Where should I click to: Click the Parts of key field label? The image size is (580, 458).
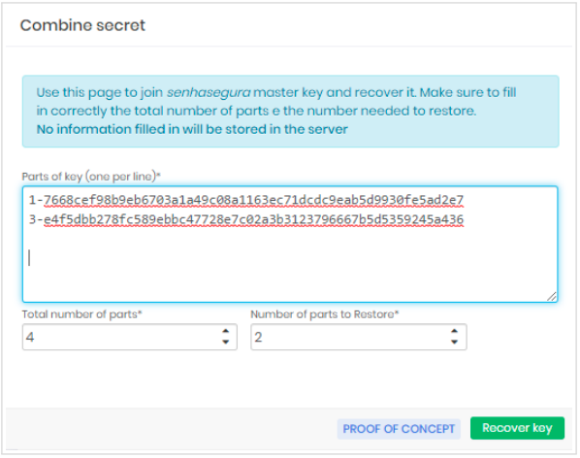(91, 176)
